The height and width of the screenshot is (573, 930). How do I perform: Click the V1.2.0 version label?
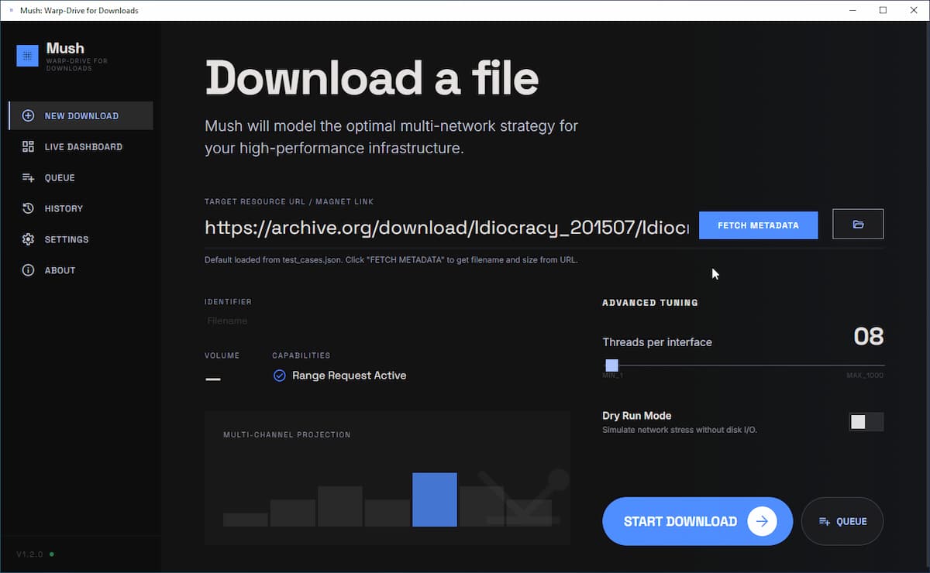(30, 554)
